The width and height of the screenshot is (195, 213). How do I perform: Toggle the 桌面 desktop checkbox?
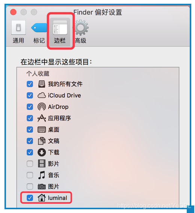coord(30,130)
